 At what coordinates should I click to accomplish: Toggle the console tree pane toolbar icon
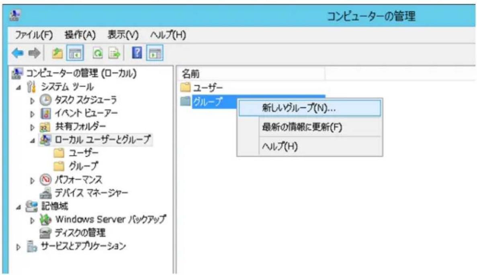coord(75,53)
